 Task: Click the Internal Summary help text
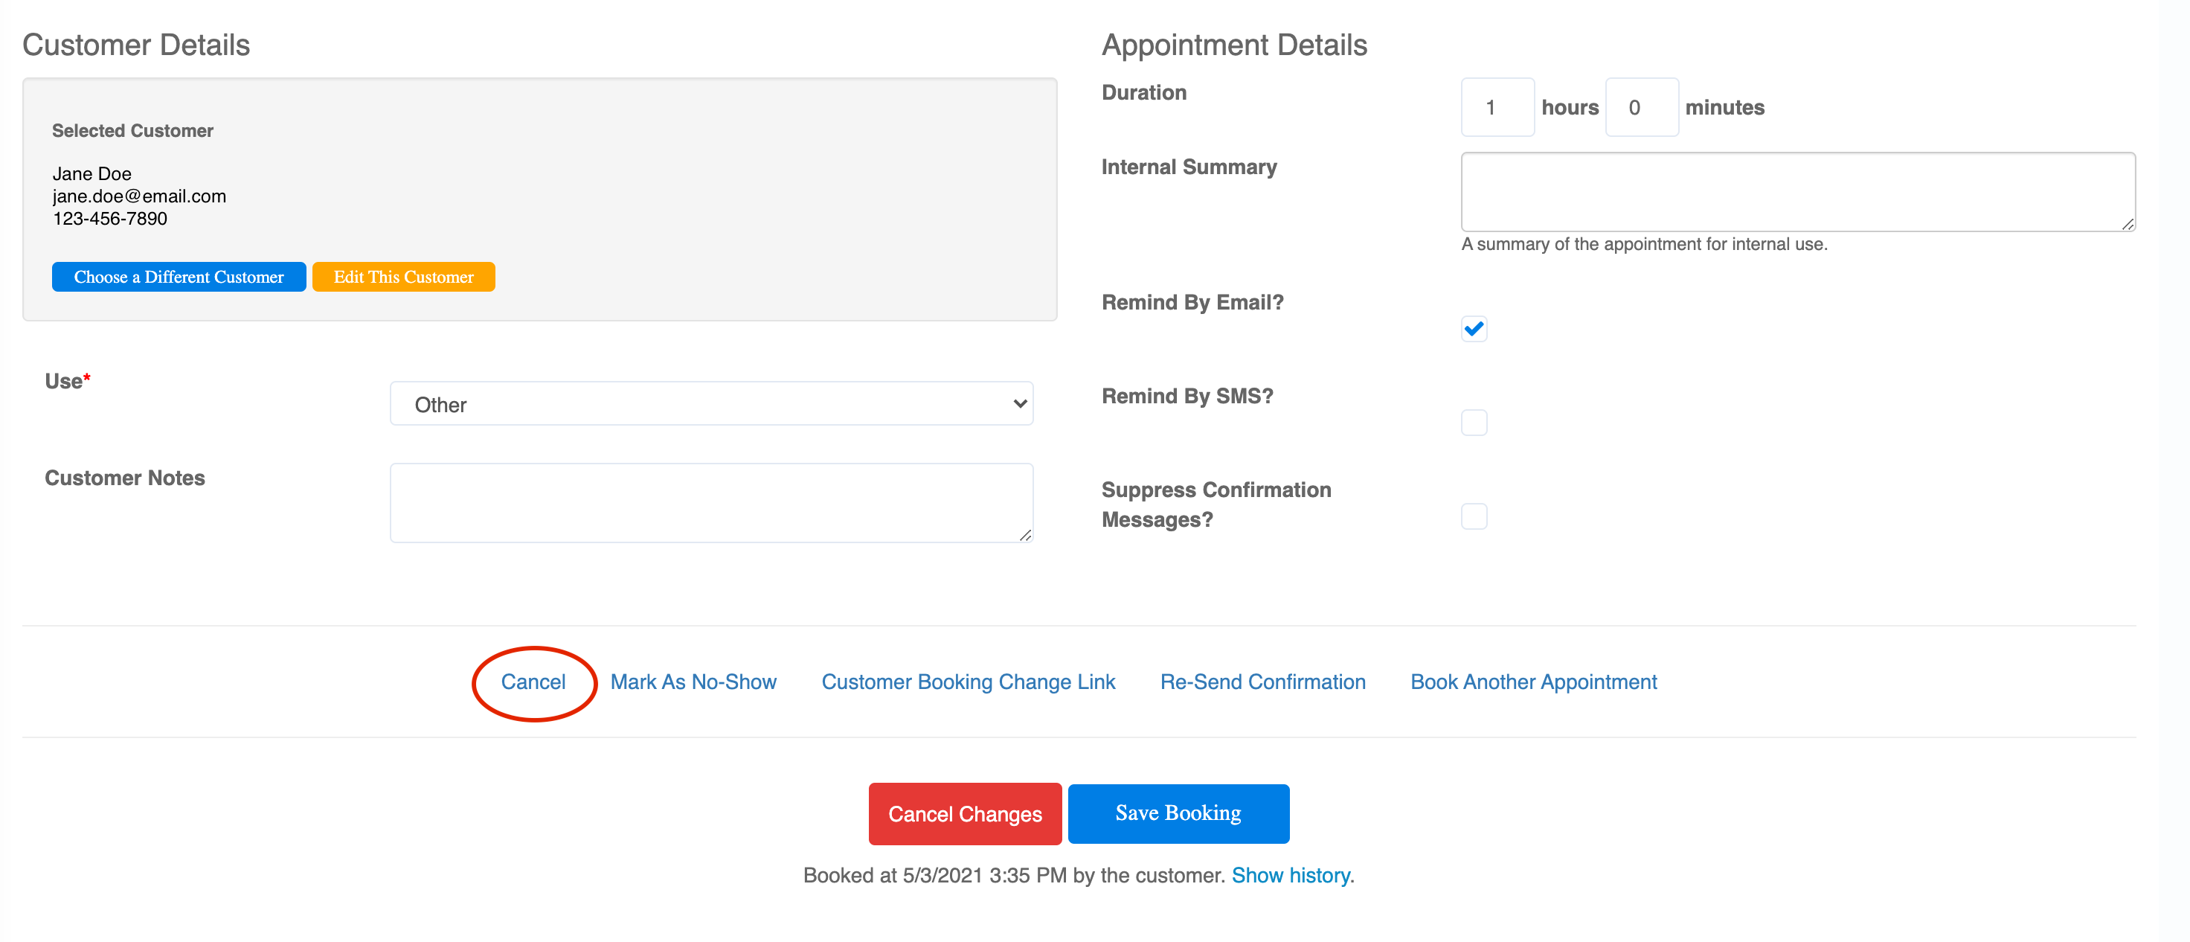click(x=1643, y=244)
